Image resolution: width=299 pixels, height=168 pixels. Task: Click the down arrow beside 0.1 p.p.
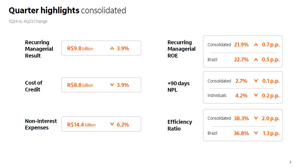[x=256, y=81]
